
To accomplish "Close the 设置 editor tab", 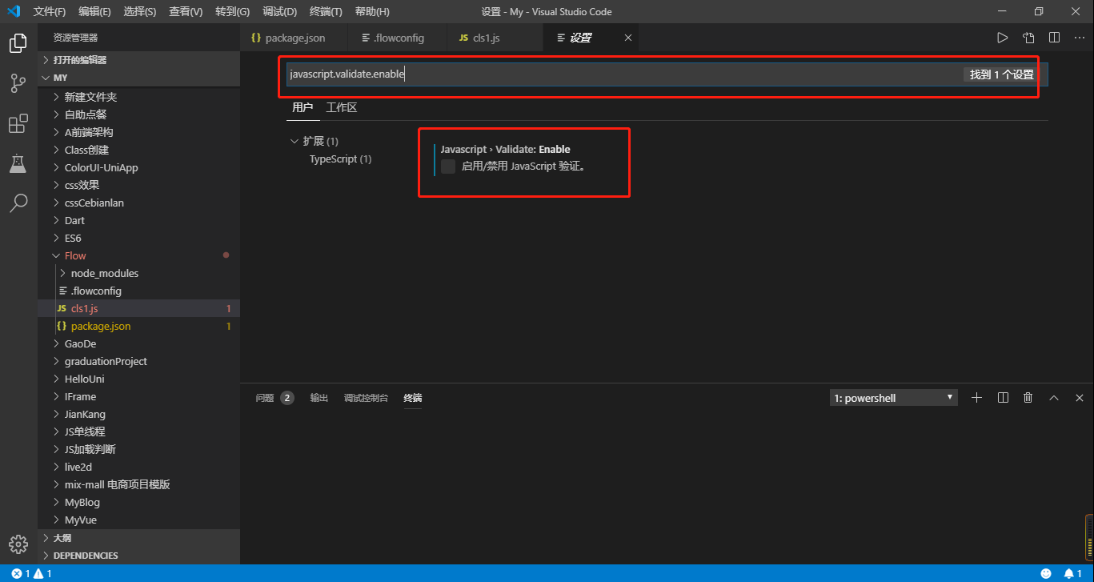I will point(628,38).
